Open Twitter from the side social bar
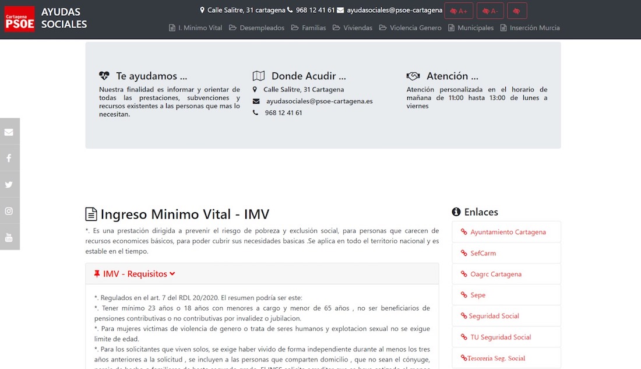The width and height of the screenshot is (641, 369). (9, 184)
